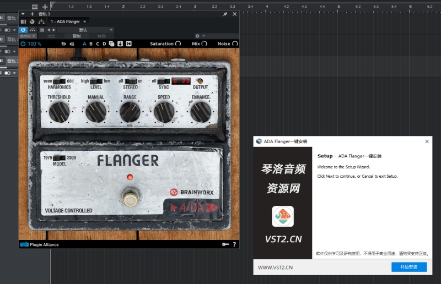Open the dropdown arrow next to the gear icon
This screenshot has width=441, height=284.
pos(204,36)
